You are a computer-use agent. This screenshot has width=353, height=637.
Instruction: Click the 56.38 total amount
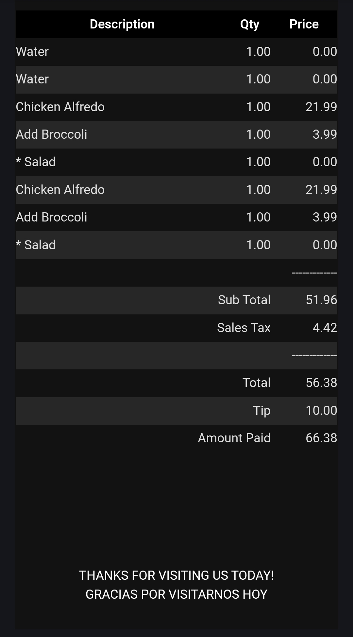pyautogui.click(x=321, y=383)
